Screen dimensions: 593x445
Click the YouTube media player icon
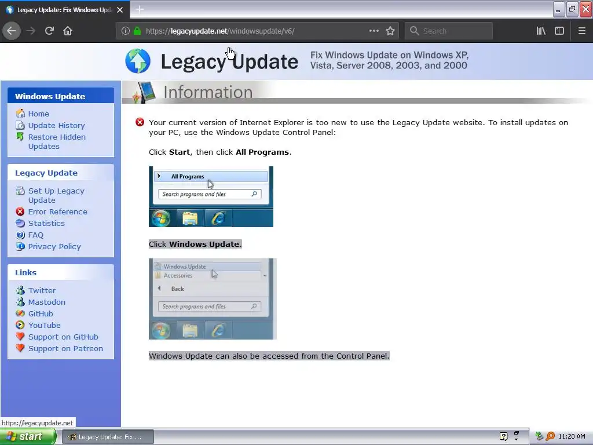coord(20,325)
